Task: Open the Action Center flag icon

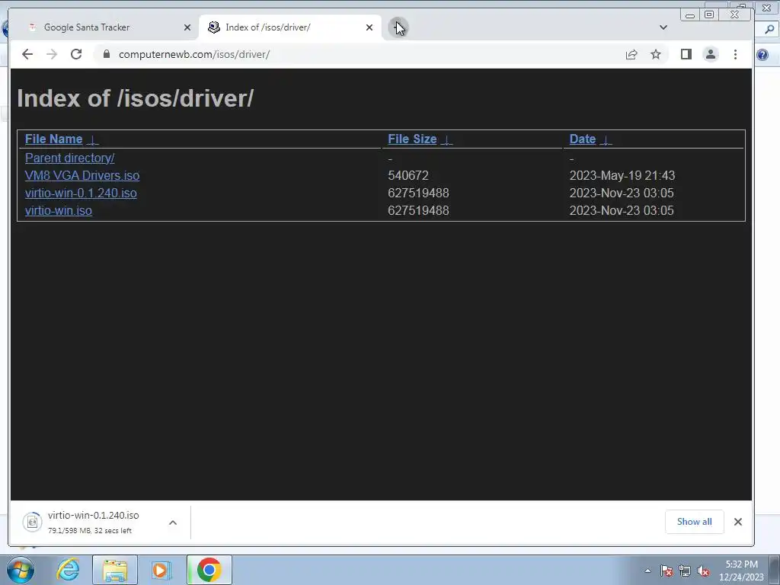Action: pyautogui.click(x=666, y=571)
